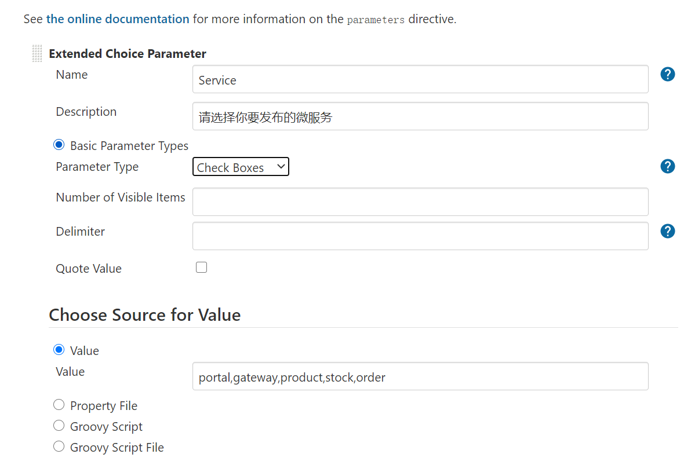
Task: Choose Groovy Script radio option
Action: point(59,426)
